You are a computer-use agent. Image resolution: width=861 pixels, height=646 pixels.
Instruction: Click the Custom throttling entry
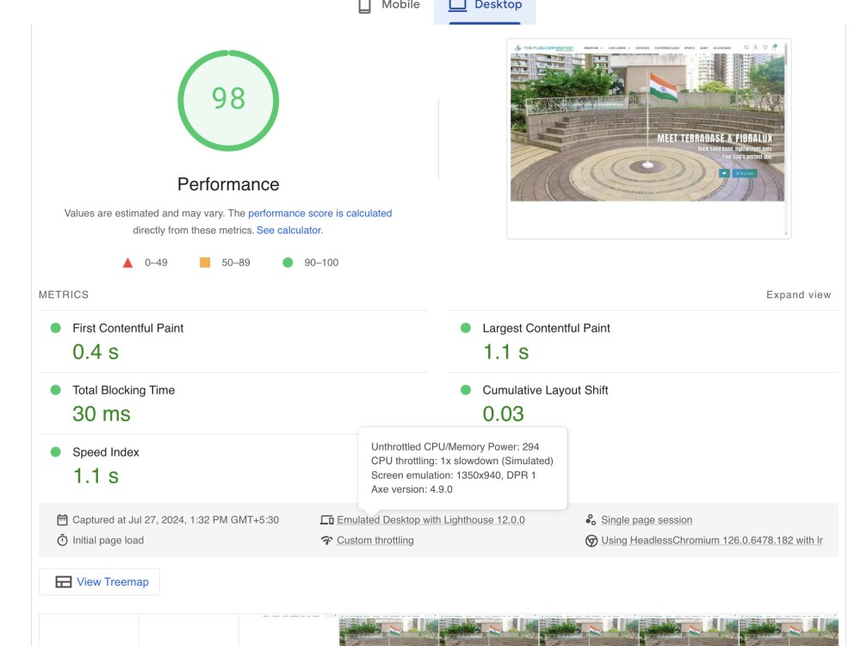pos(375,541)
